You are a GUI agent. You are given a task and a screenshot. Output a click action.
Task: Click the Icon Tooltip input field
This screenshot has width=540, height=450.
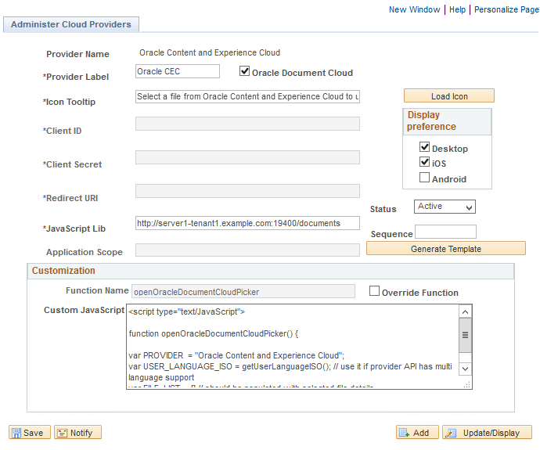247,96
